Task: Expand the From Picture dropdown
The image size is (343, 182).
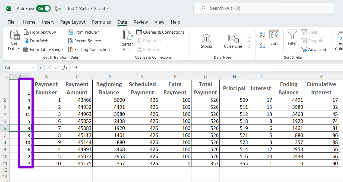Action: 99,32
